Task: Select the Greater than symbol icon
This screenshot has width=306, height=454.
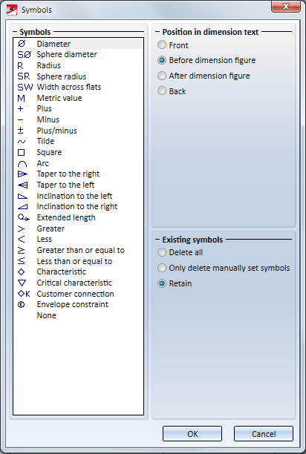Action: pos(21,228)
